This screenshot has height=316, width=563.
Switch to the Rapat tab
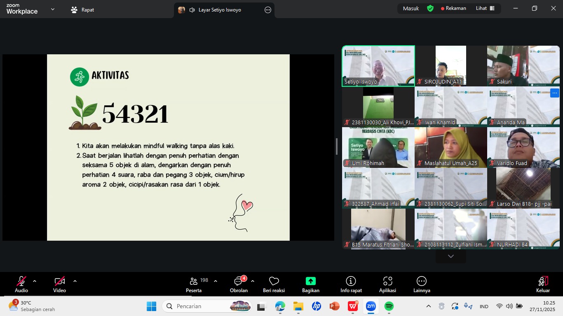tap(82, 9)
